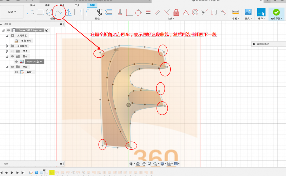Screen dimensions: 286x176
Task: Select the Sketch Dimension tool
Action: (78, 12)
